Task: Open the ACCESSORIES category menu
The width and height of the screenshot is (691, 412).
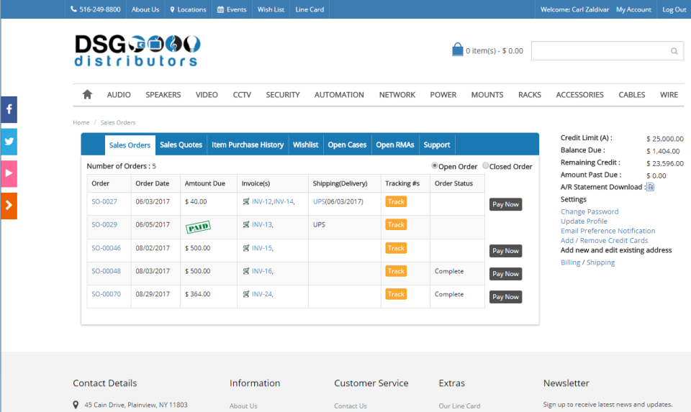Action: click(x=579, y=95)
